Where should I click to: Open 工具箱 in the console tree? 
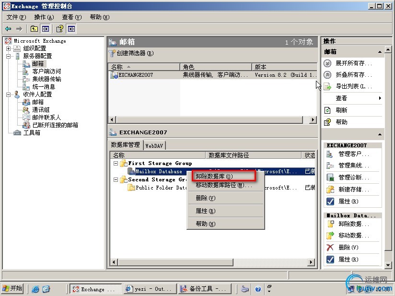click(x=32, y=132)
